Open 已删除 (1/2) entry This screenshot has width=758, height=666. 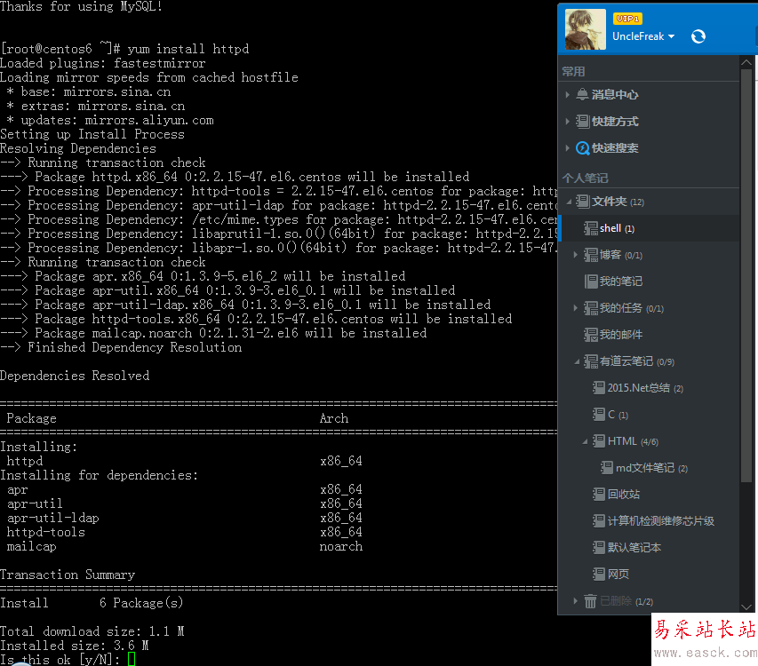(626, 601)
